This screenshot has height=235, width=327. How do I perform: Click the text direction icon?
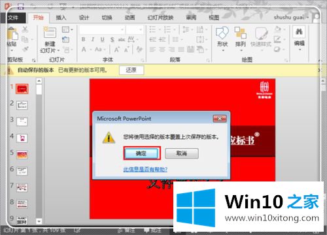coord(201,29)
